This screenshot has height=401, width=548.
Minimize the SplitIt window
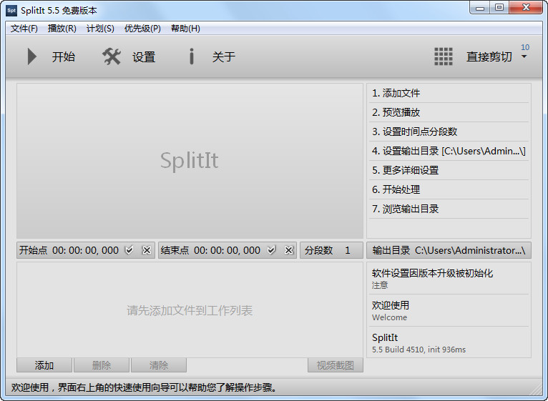tap(479, 8)
